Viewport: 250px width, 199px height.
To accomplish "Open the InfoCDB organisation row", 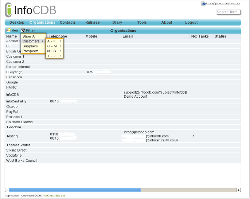I will pyautogui.click(x=123, y=94).
